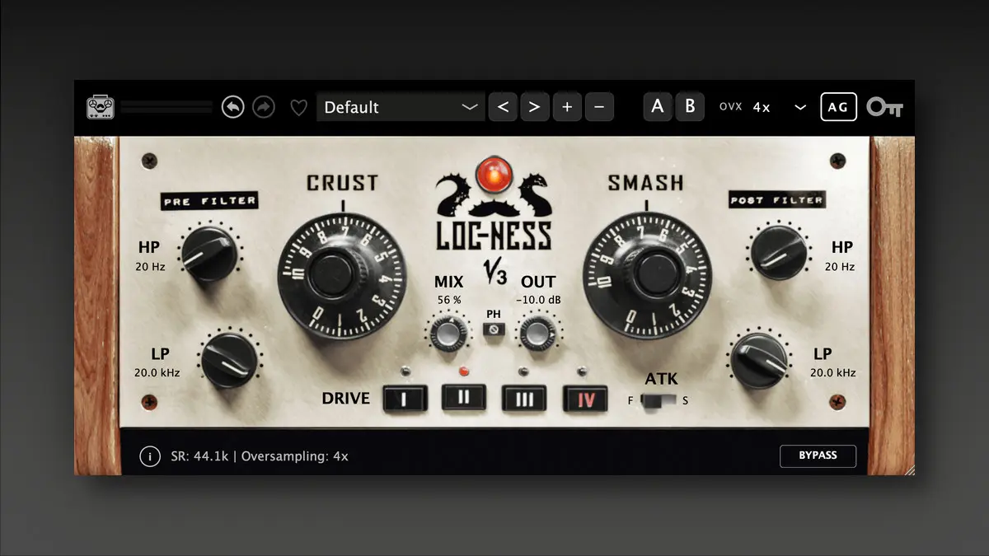
Task: Save preset with the plus button
Action: (567, 107)
